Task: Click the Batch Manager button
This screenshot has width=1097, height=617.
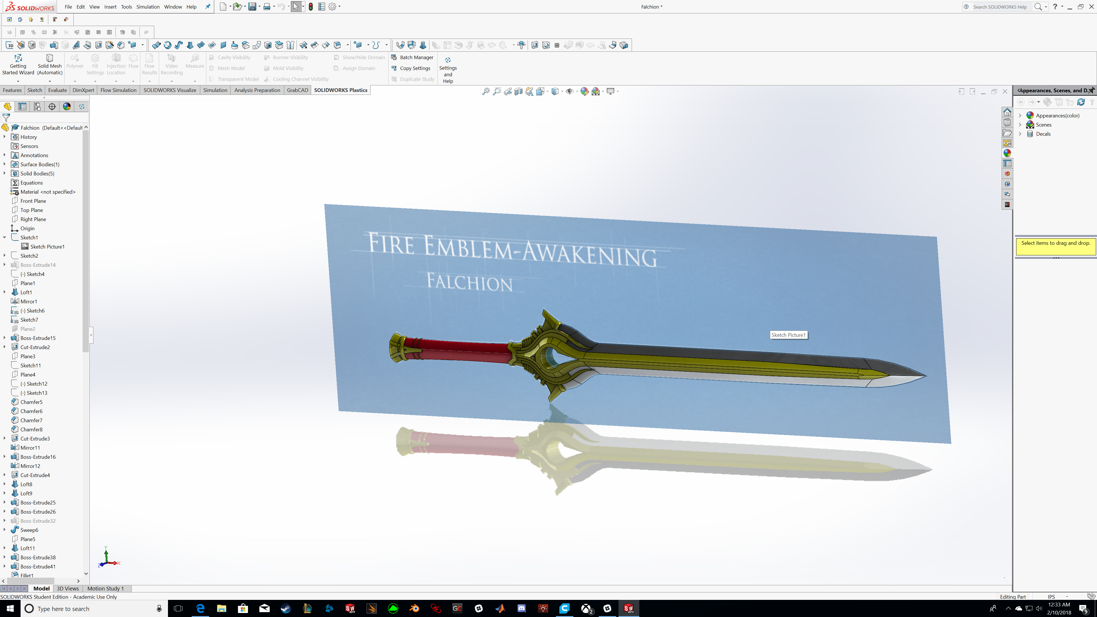Action: (x=412, y=57)
